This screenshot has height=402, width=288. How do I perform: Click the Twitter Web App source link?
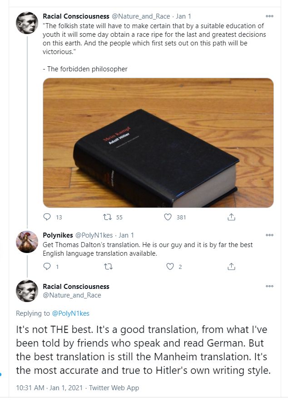[x=114, y=388]
